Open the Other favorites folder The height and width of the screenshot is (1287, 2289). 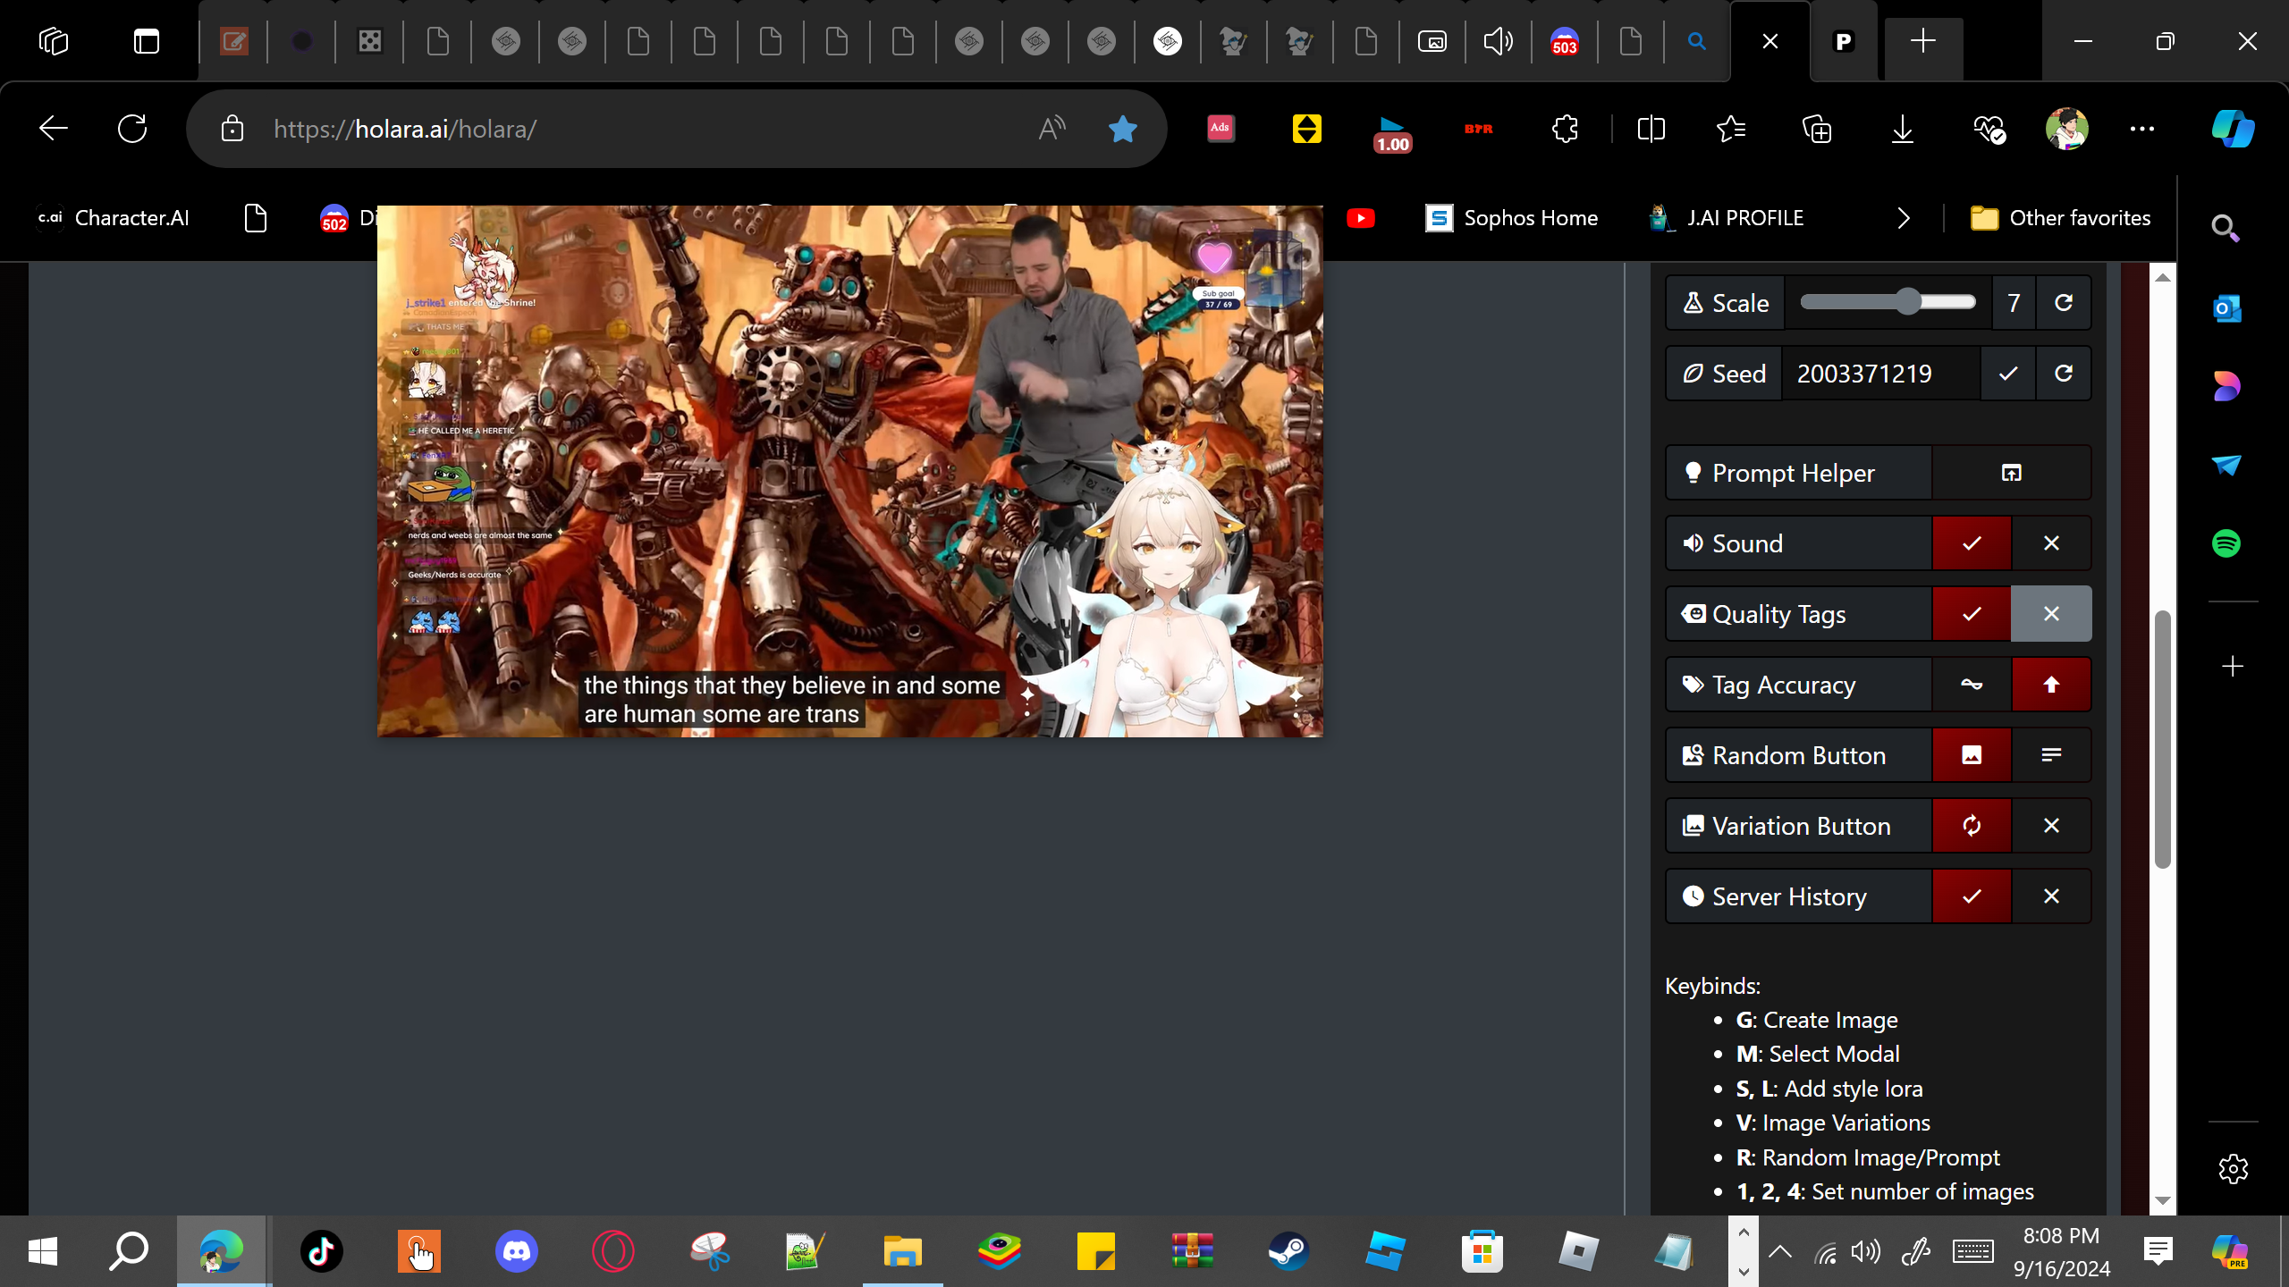(x=2060, y=218)
